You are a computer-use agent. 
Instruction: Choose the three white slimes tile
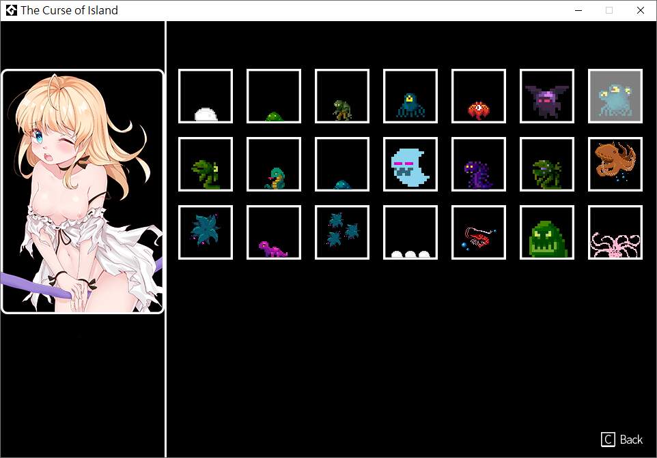coord(410,232)
